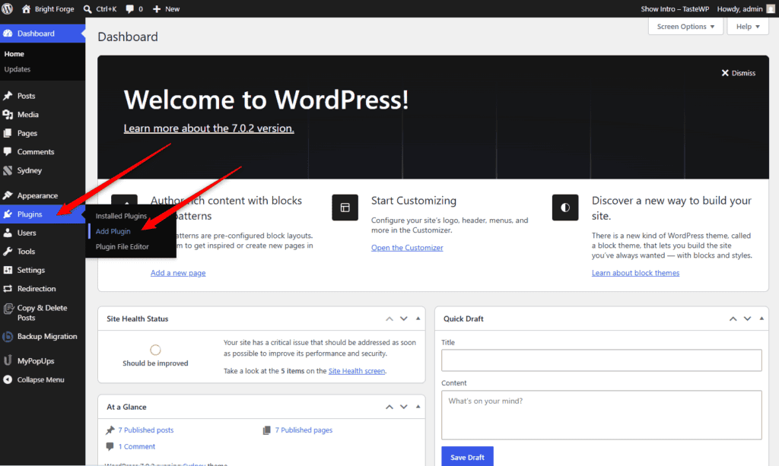Screen dimensions: 779x466
Task: Open the Sydney theme menu icon
Action: 8,170
